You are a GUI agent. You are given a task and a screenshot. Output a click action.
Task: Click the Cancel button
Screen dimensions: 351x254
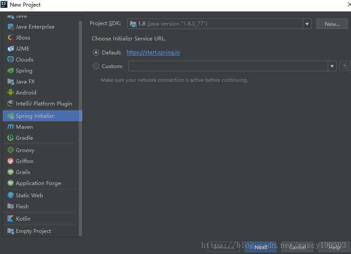pyautogui.click(x=297, y=247)
